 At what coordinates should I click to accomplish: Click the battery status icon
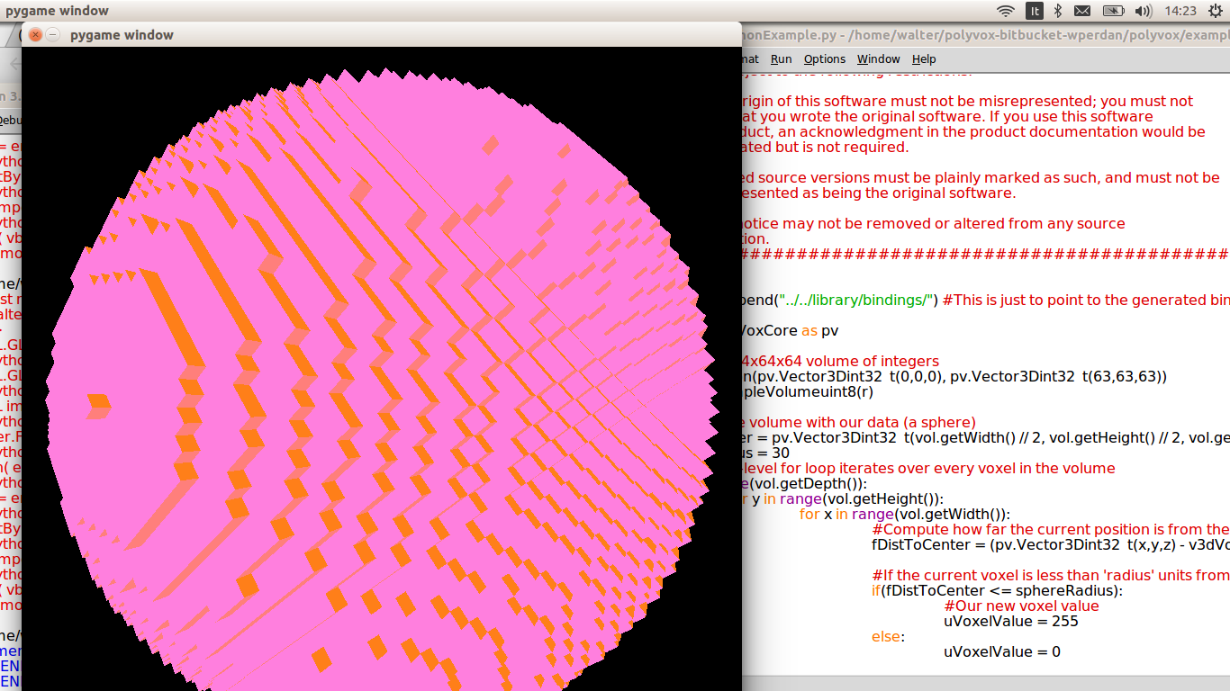1113,11
